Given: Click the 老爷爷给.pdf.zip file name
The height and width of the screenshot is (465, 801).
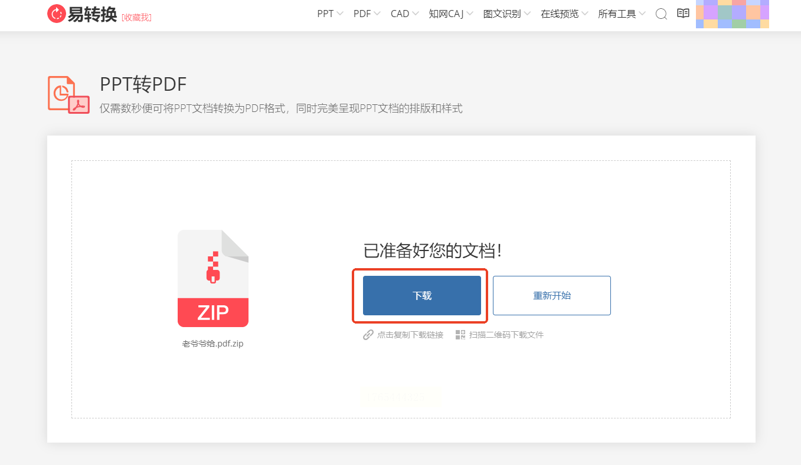Looking at the screenshot, I should pyautogui.click(x=212, y=344).
